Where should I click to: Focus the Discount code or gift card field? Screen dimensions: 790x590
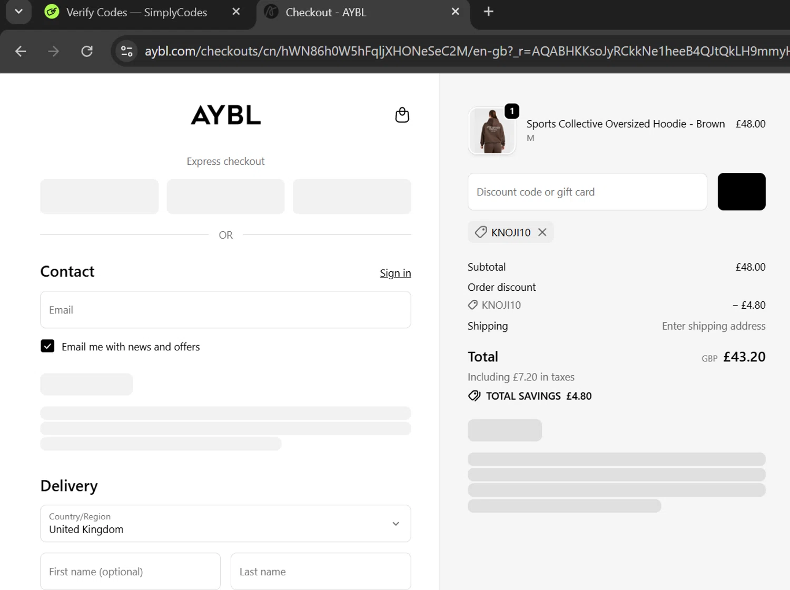(x=587, y=192)
